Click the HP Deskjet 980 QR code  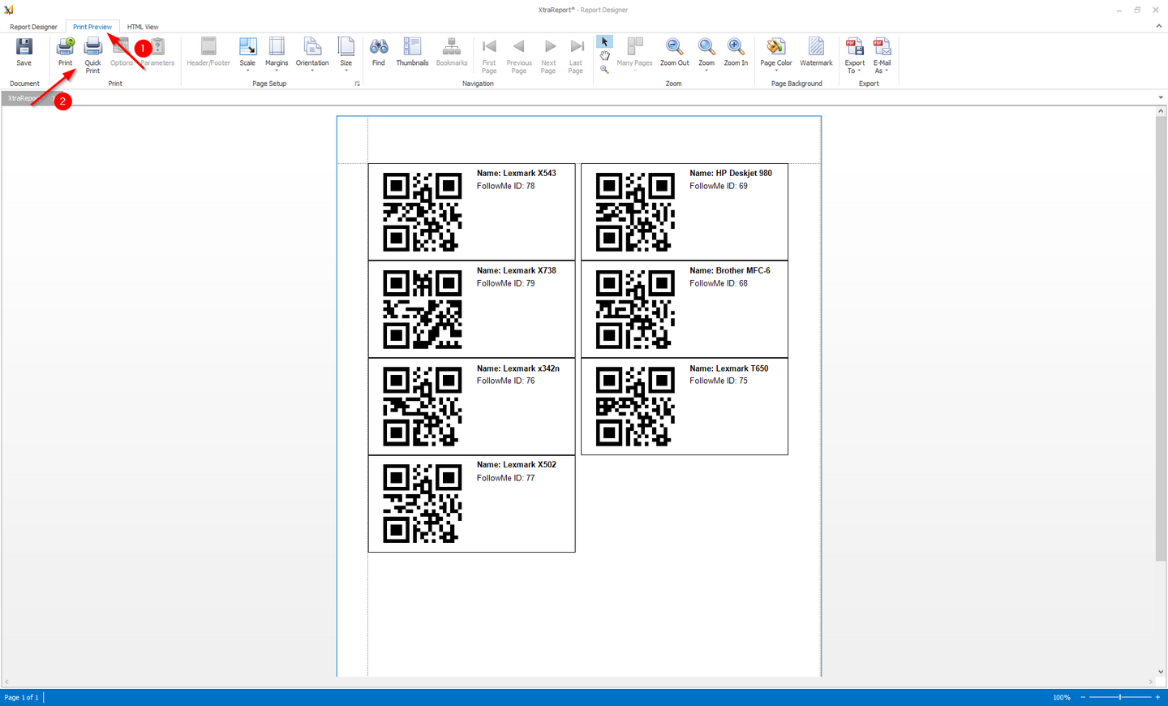(635, 212)
